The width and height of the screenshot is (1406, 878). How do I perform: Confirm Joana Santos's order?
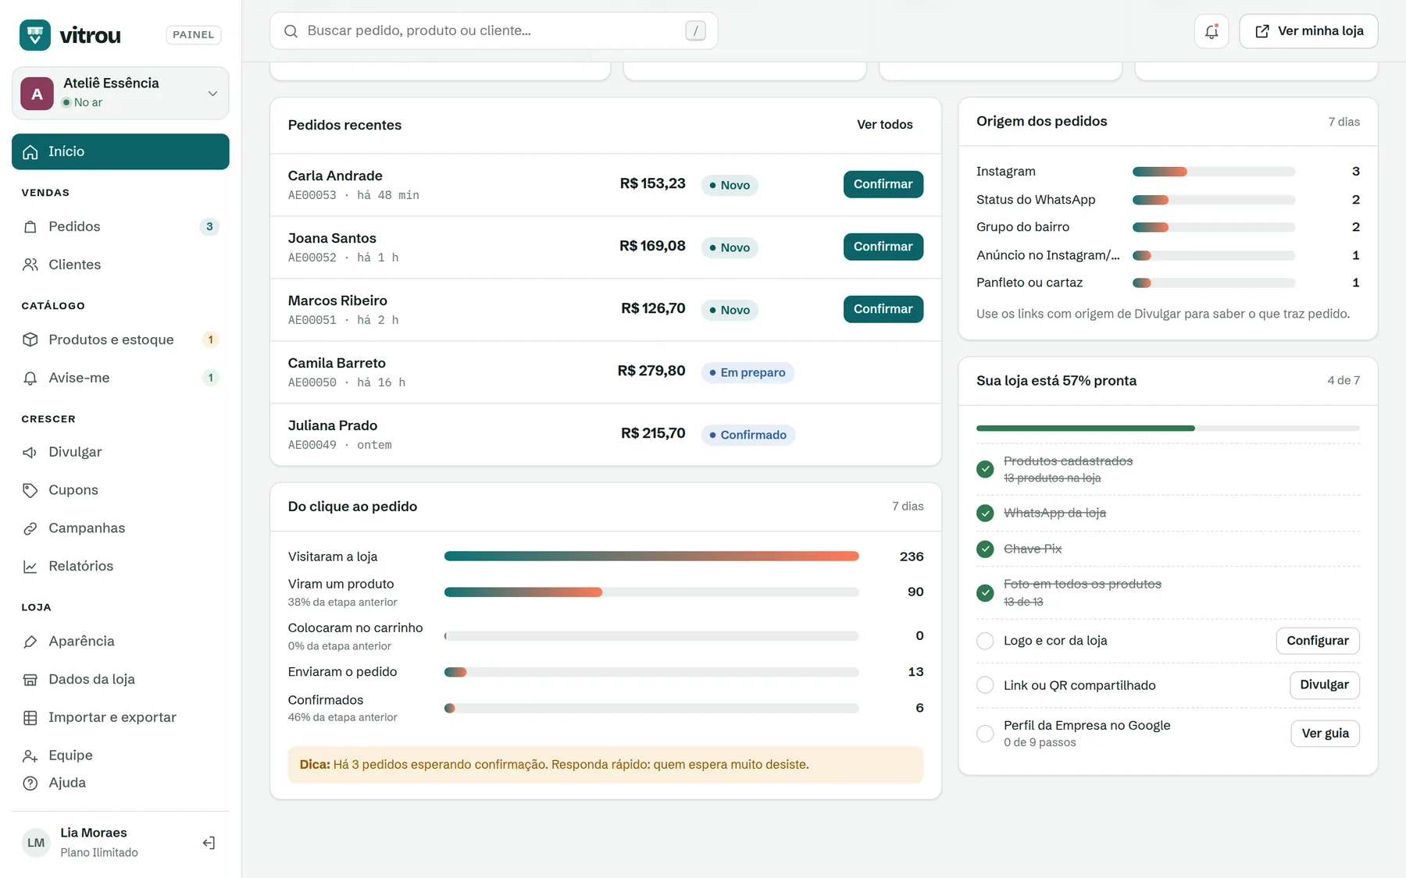[883, 247]
